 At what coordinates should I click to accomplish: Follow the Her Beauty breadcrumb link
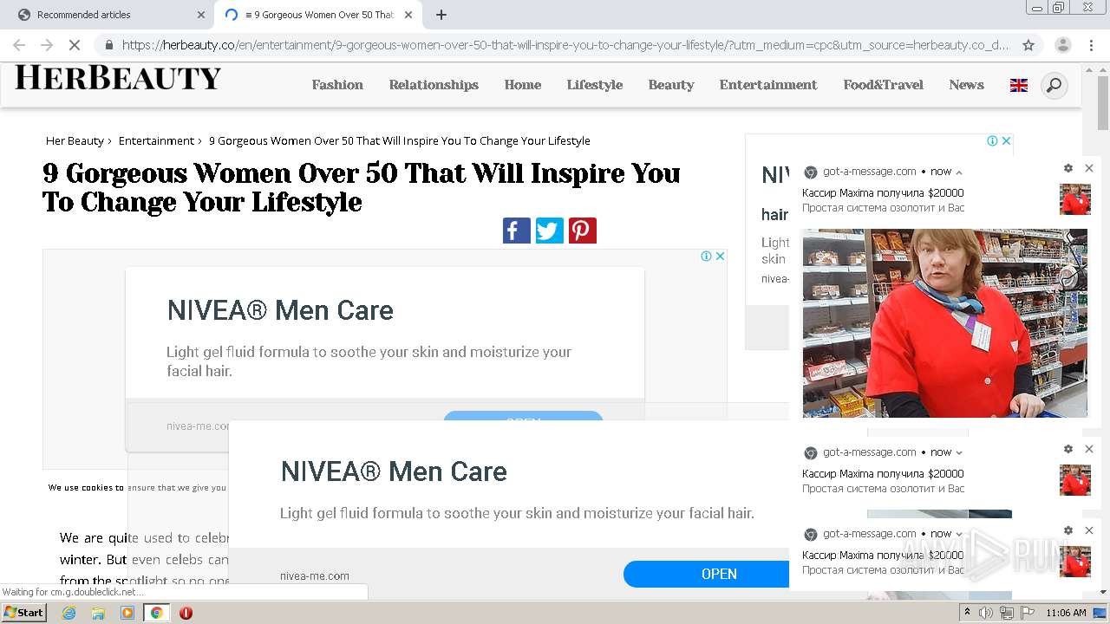click(75, 140)
